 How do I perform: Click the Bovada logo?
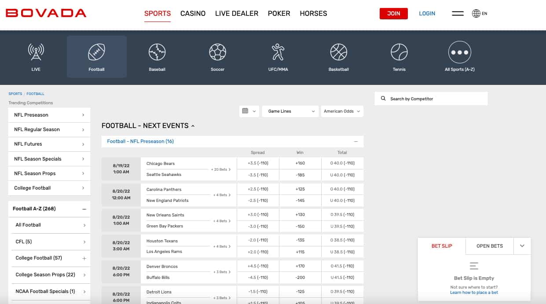click(46, 13)
